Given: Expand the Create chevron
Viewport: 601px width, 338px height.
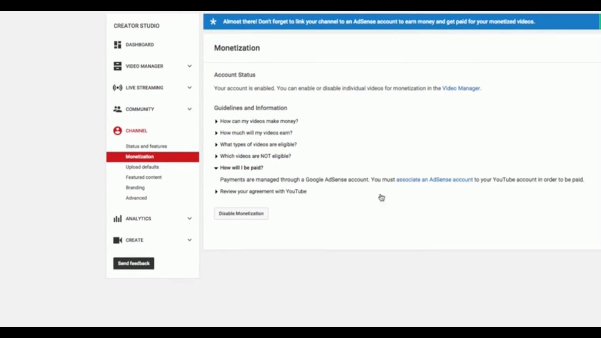Looking at the screenshot, I should pos(190,240).
